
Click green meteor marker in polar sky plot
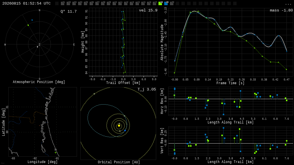pos(28,25)
